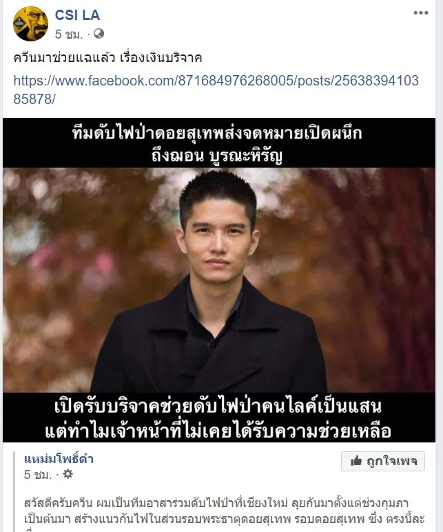Click the wrapped URL ending "85878/"
This screenshot has width=443, height=532.
[34, 99]
